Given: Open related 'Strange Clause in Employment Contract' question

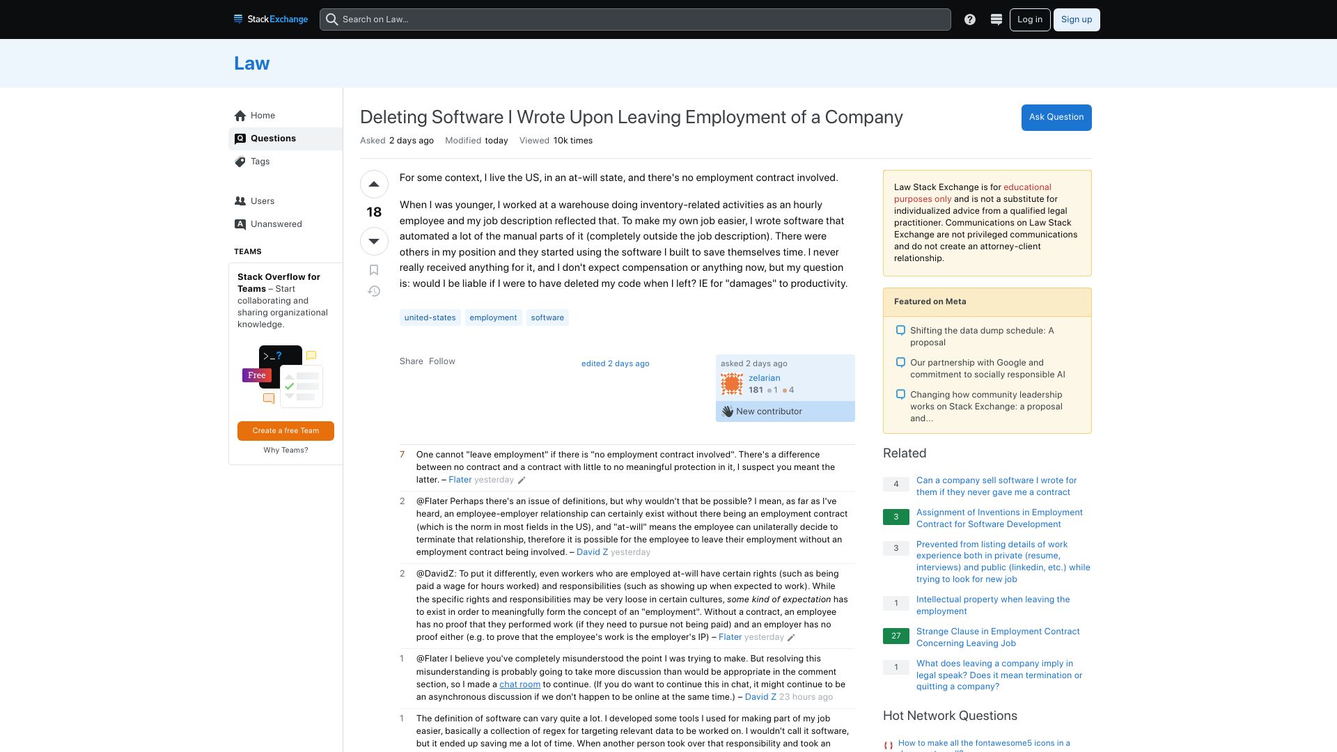Looking at the screenshot, I should 998,637.
